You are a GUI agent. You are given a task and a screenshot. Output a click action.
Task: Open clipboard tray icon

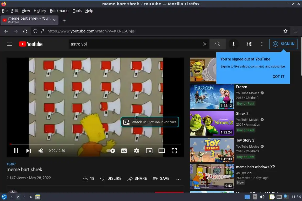point(272,197)
